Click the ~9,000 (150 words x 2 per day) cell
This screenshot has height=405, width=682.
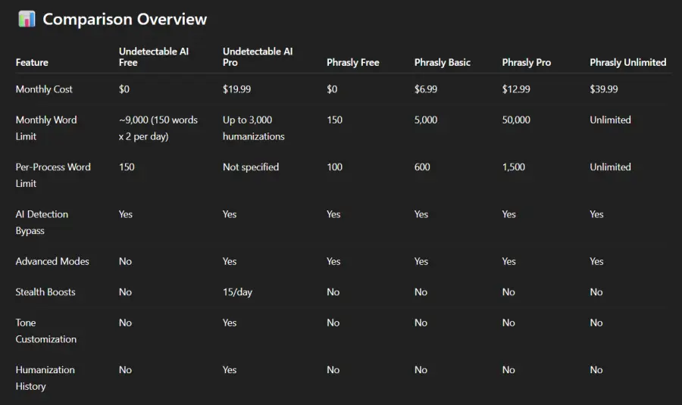(x=158, y=128)
